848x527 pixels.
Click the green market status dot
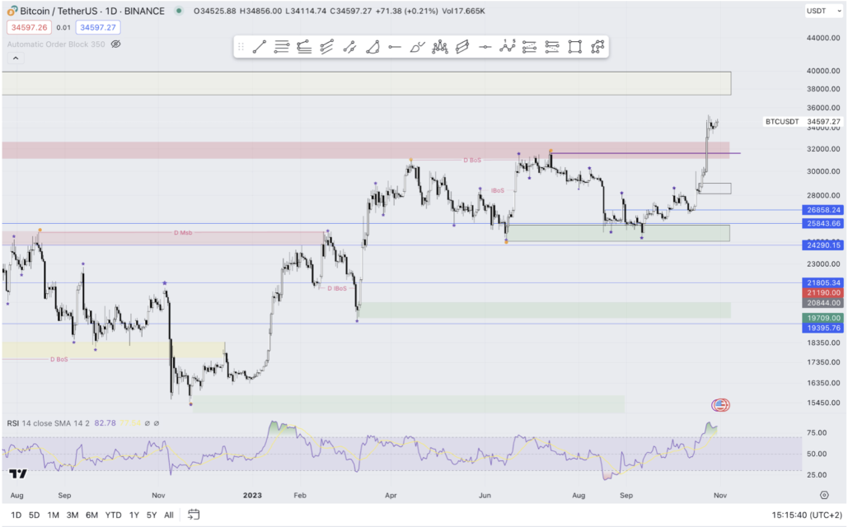pos(179,11)
